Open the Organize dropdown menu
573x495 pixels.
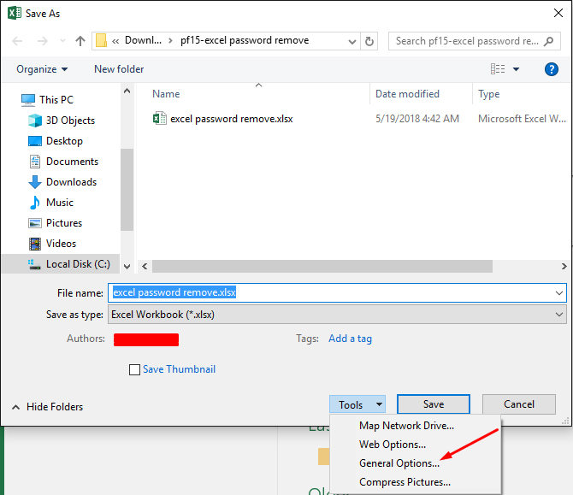(42, 69)
